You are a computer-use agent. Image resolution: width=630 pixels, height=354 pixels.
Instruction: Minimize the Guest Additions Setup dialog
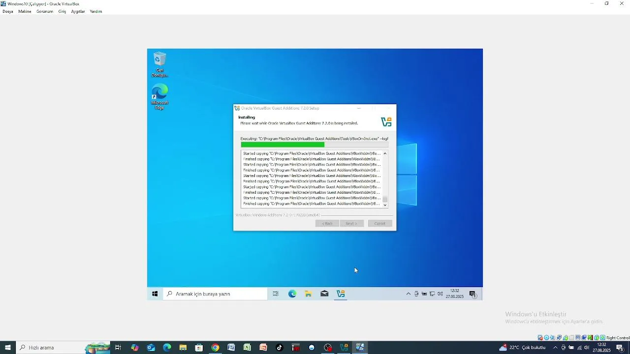(359, 108)
